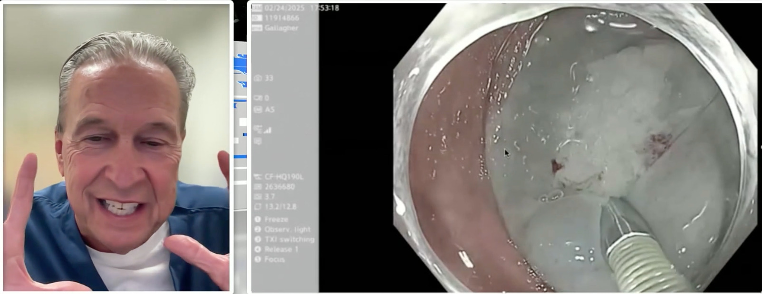Click the Observ. light label
Viewport: 762px width, 294px height.
[288, 229]
